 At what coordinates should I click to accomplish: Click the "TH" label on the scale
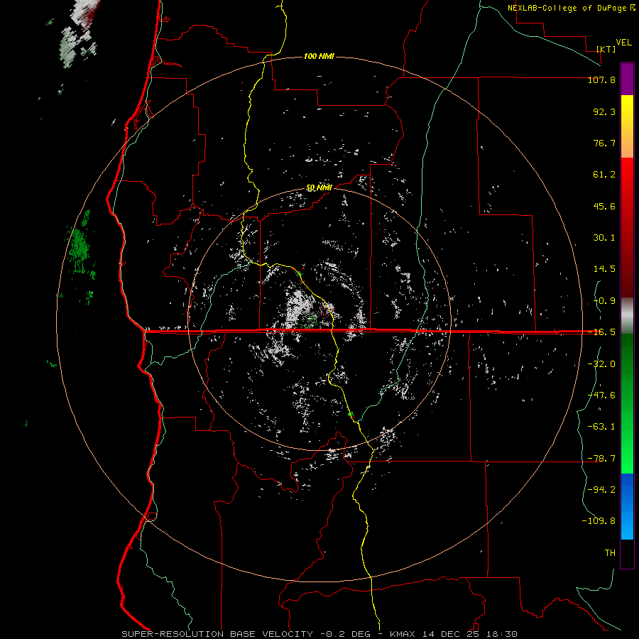610,553
